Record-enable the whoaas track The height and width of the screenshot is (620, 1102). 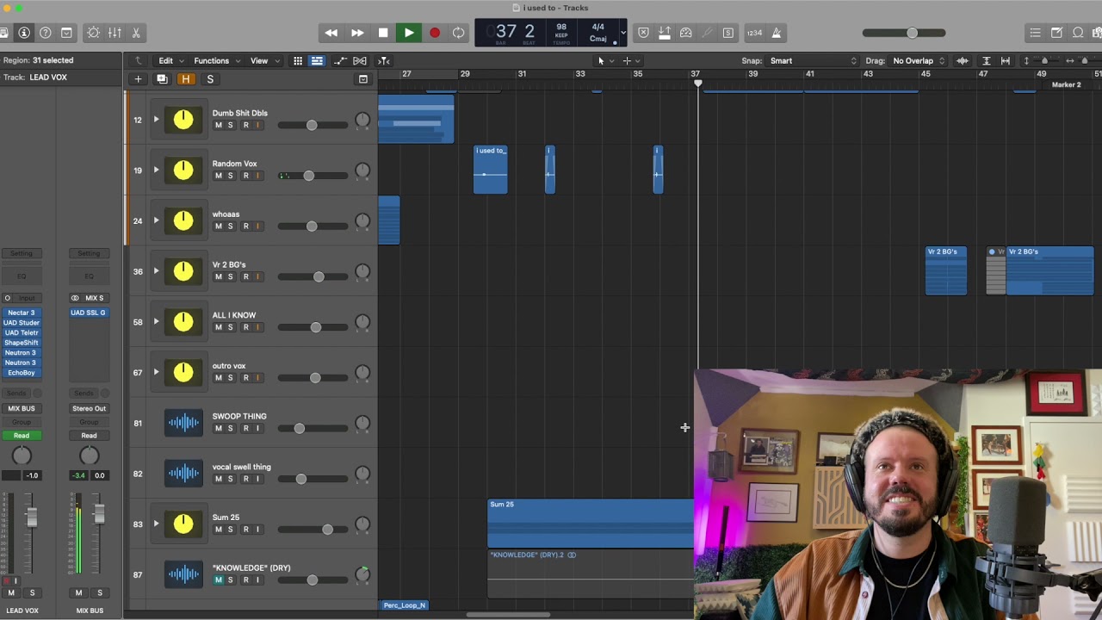click(245, 226)
